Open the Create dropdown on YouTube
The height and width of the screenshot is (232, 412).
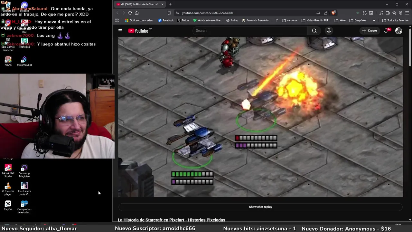(x=369, y=31)
